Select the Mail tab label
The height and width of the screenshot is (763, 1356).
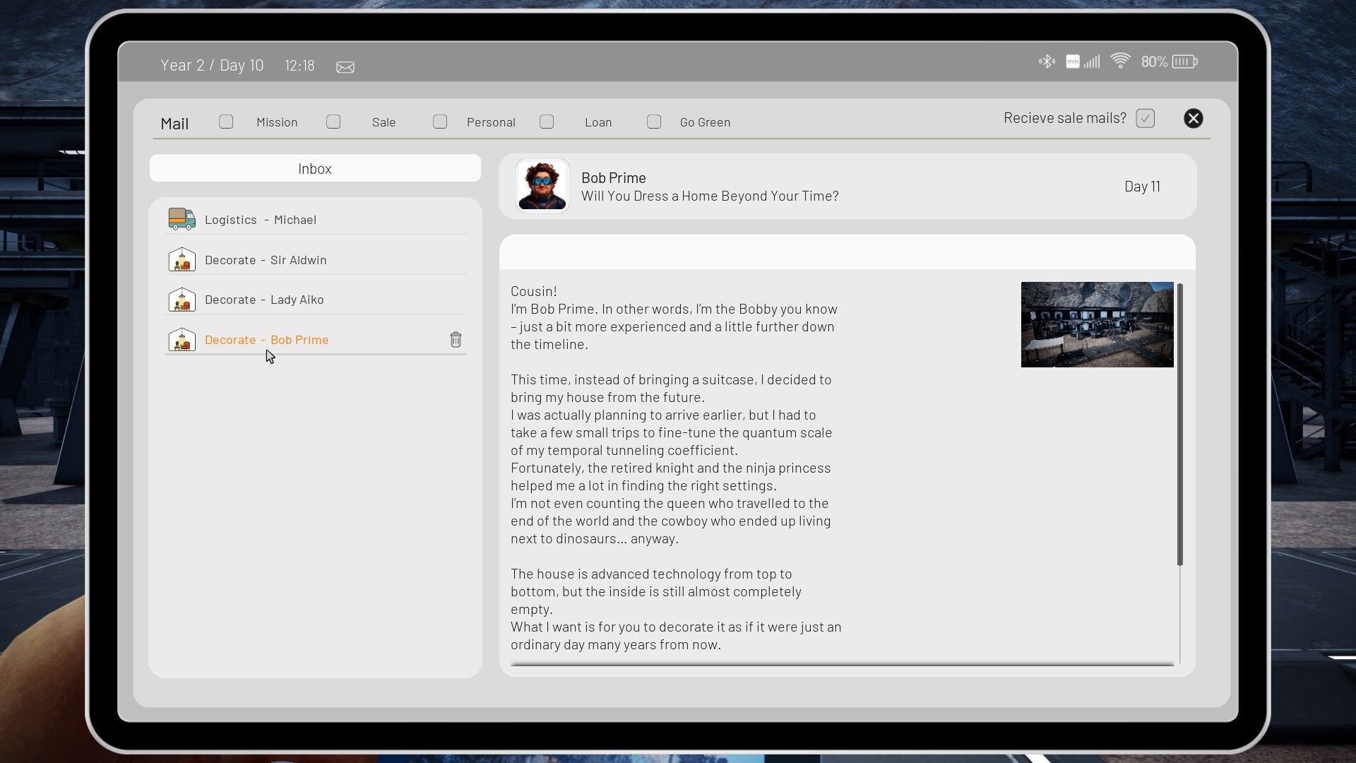(x=174, y=122)
